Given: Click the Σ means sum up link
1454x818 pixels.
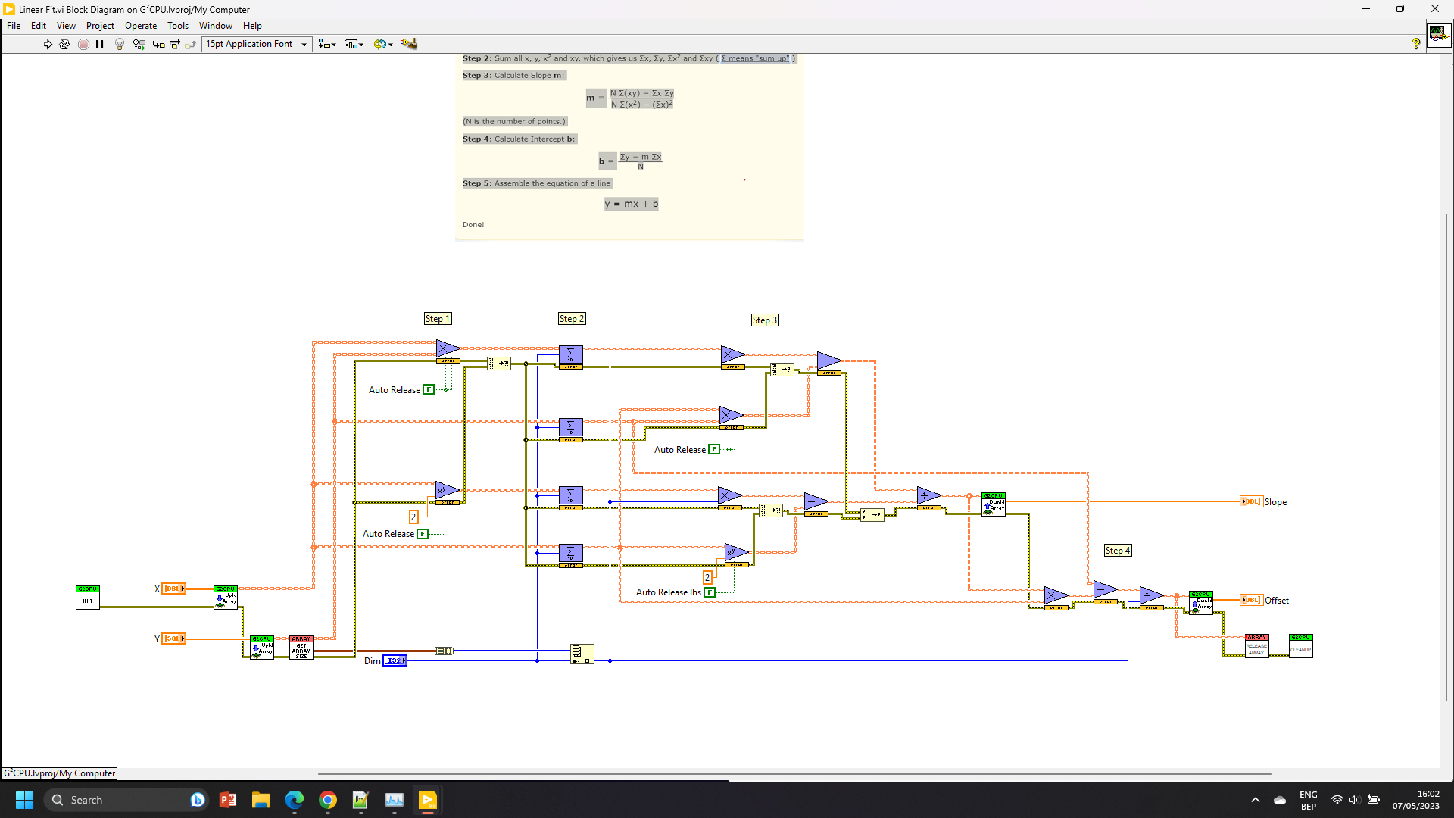Looking at the screenshot, I should (755, 58).
